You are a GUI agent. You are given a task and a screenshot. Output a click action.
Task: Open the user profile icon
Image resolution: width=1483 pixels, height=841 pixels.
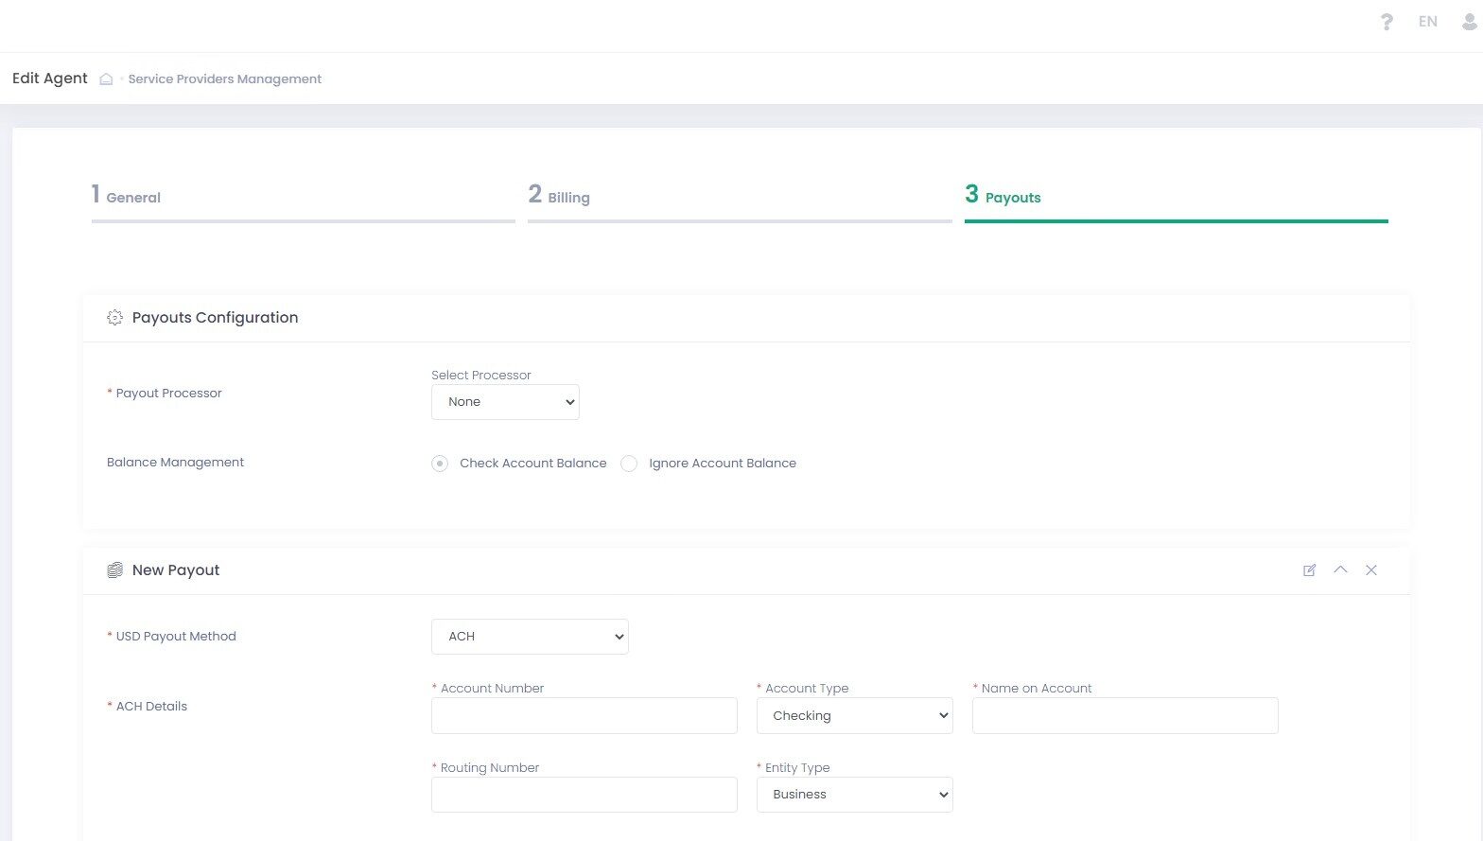(1470, 22)
